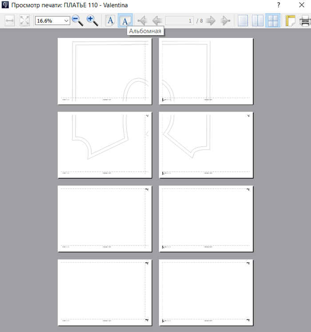Click the page number input field
Image resolution: width=311 pixels, height=332 pixels.
tap(179, 21)
